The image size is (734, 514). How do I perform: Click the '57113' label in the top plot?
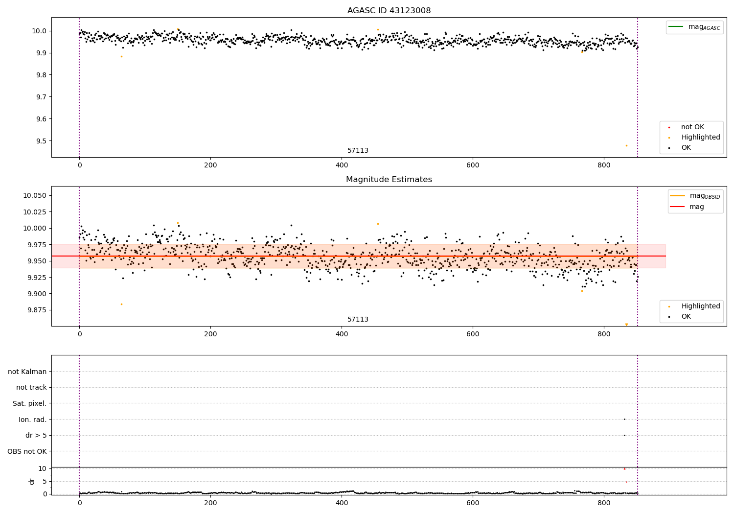pos(358,151)
